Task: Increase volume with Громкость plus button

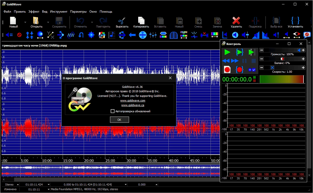Action: coord(303,50)
